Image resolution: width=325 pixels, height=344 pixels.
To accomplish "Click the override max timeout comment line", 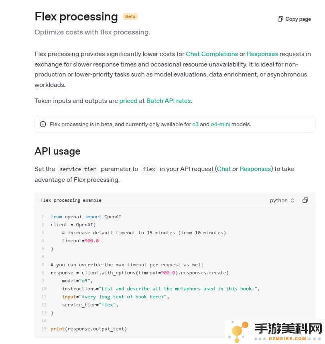I will point(127,265).
